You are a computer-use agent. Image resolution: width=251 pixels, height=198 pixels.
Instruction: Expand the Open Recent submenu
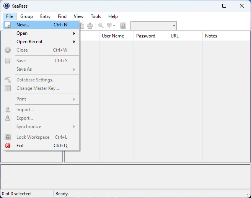click(41, 42)
